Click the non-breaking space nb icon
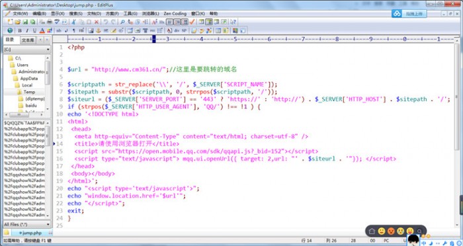 pyautogui.click(x=59, y=30)
